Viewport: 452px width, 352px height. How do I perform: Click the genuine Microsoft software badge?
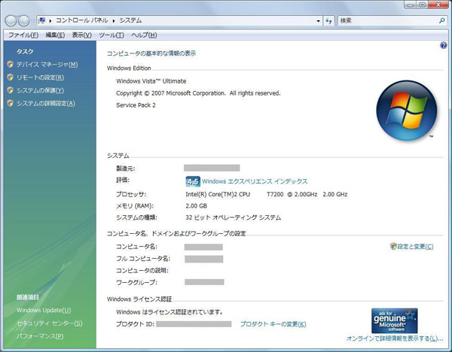tap(394, 320)
